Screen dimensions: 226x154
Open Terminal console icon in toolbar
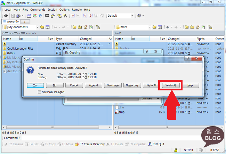point(47,16)
